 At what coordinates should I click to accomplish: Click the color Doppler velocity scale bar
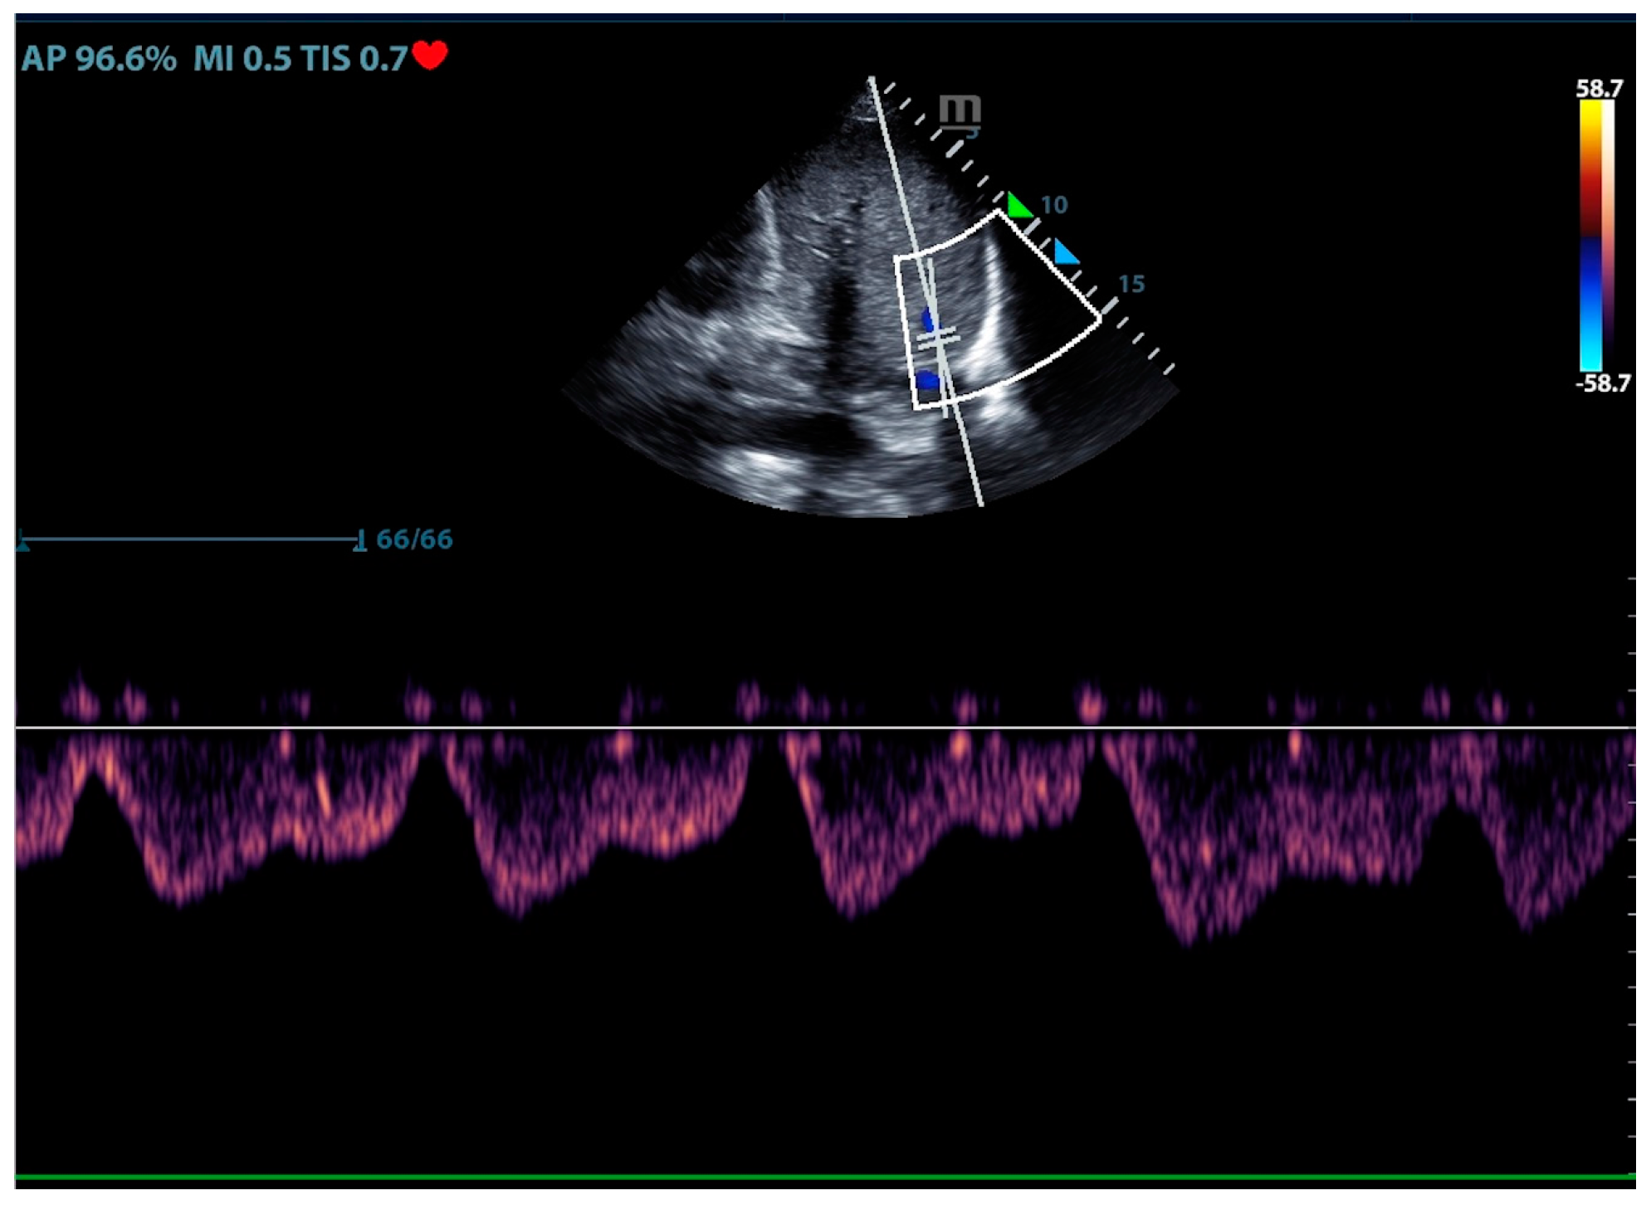pyautogui.click(x=1594, y=236)
